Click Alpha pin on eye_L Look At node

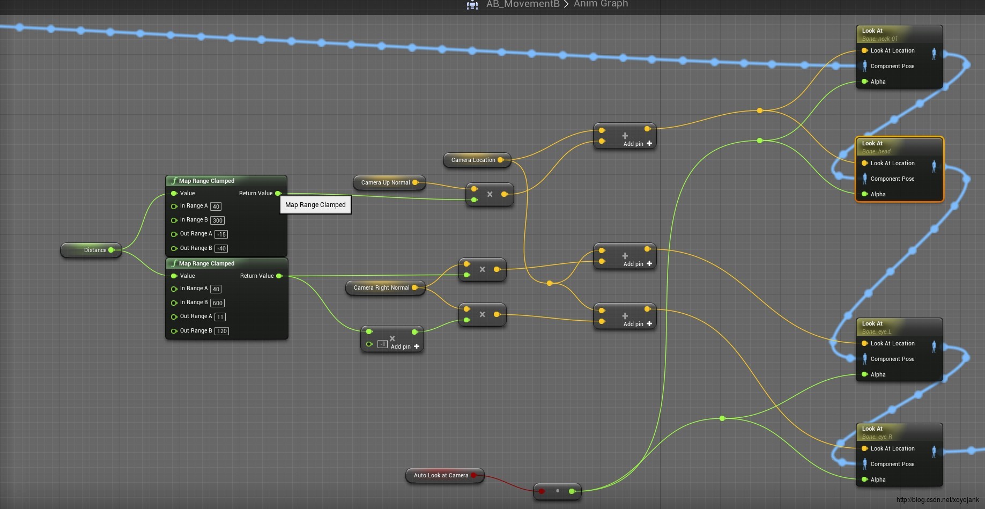[864, 374]
